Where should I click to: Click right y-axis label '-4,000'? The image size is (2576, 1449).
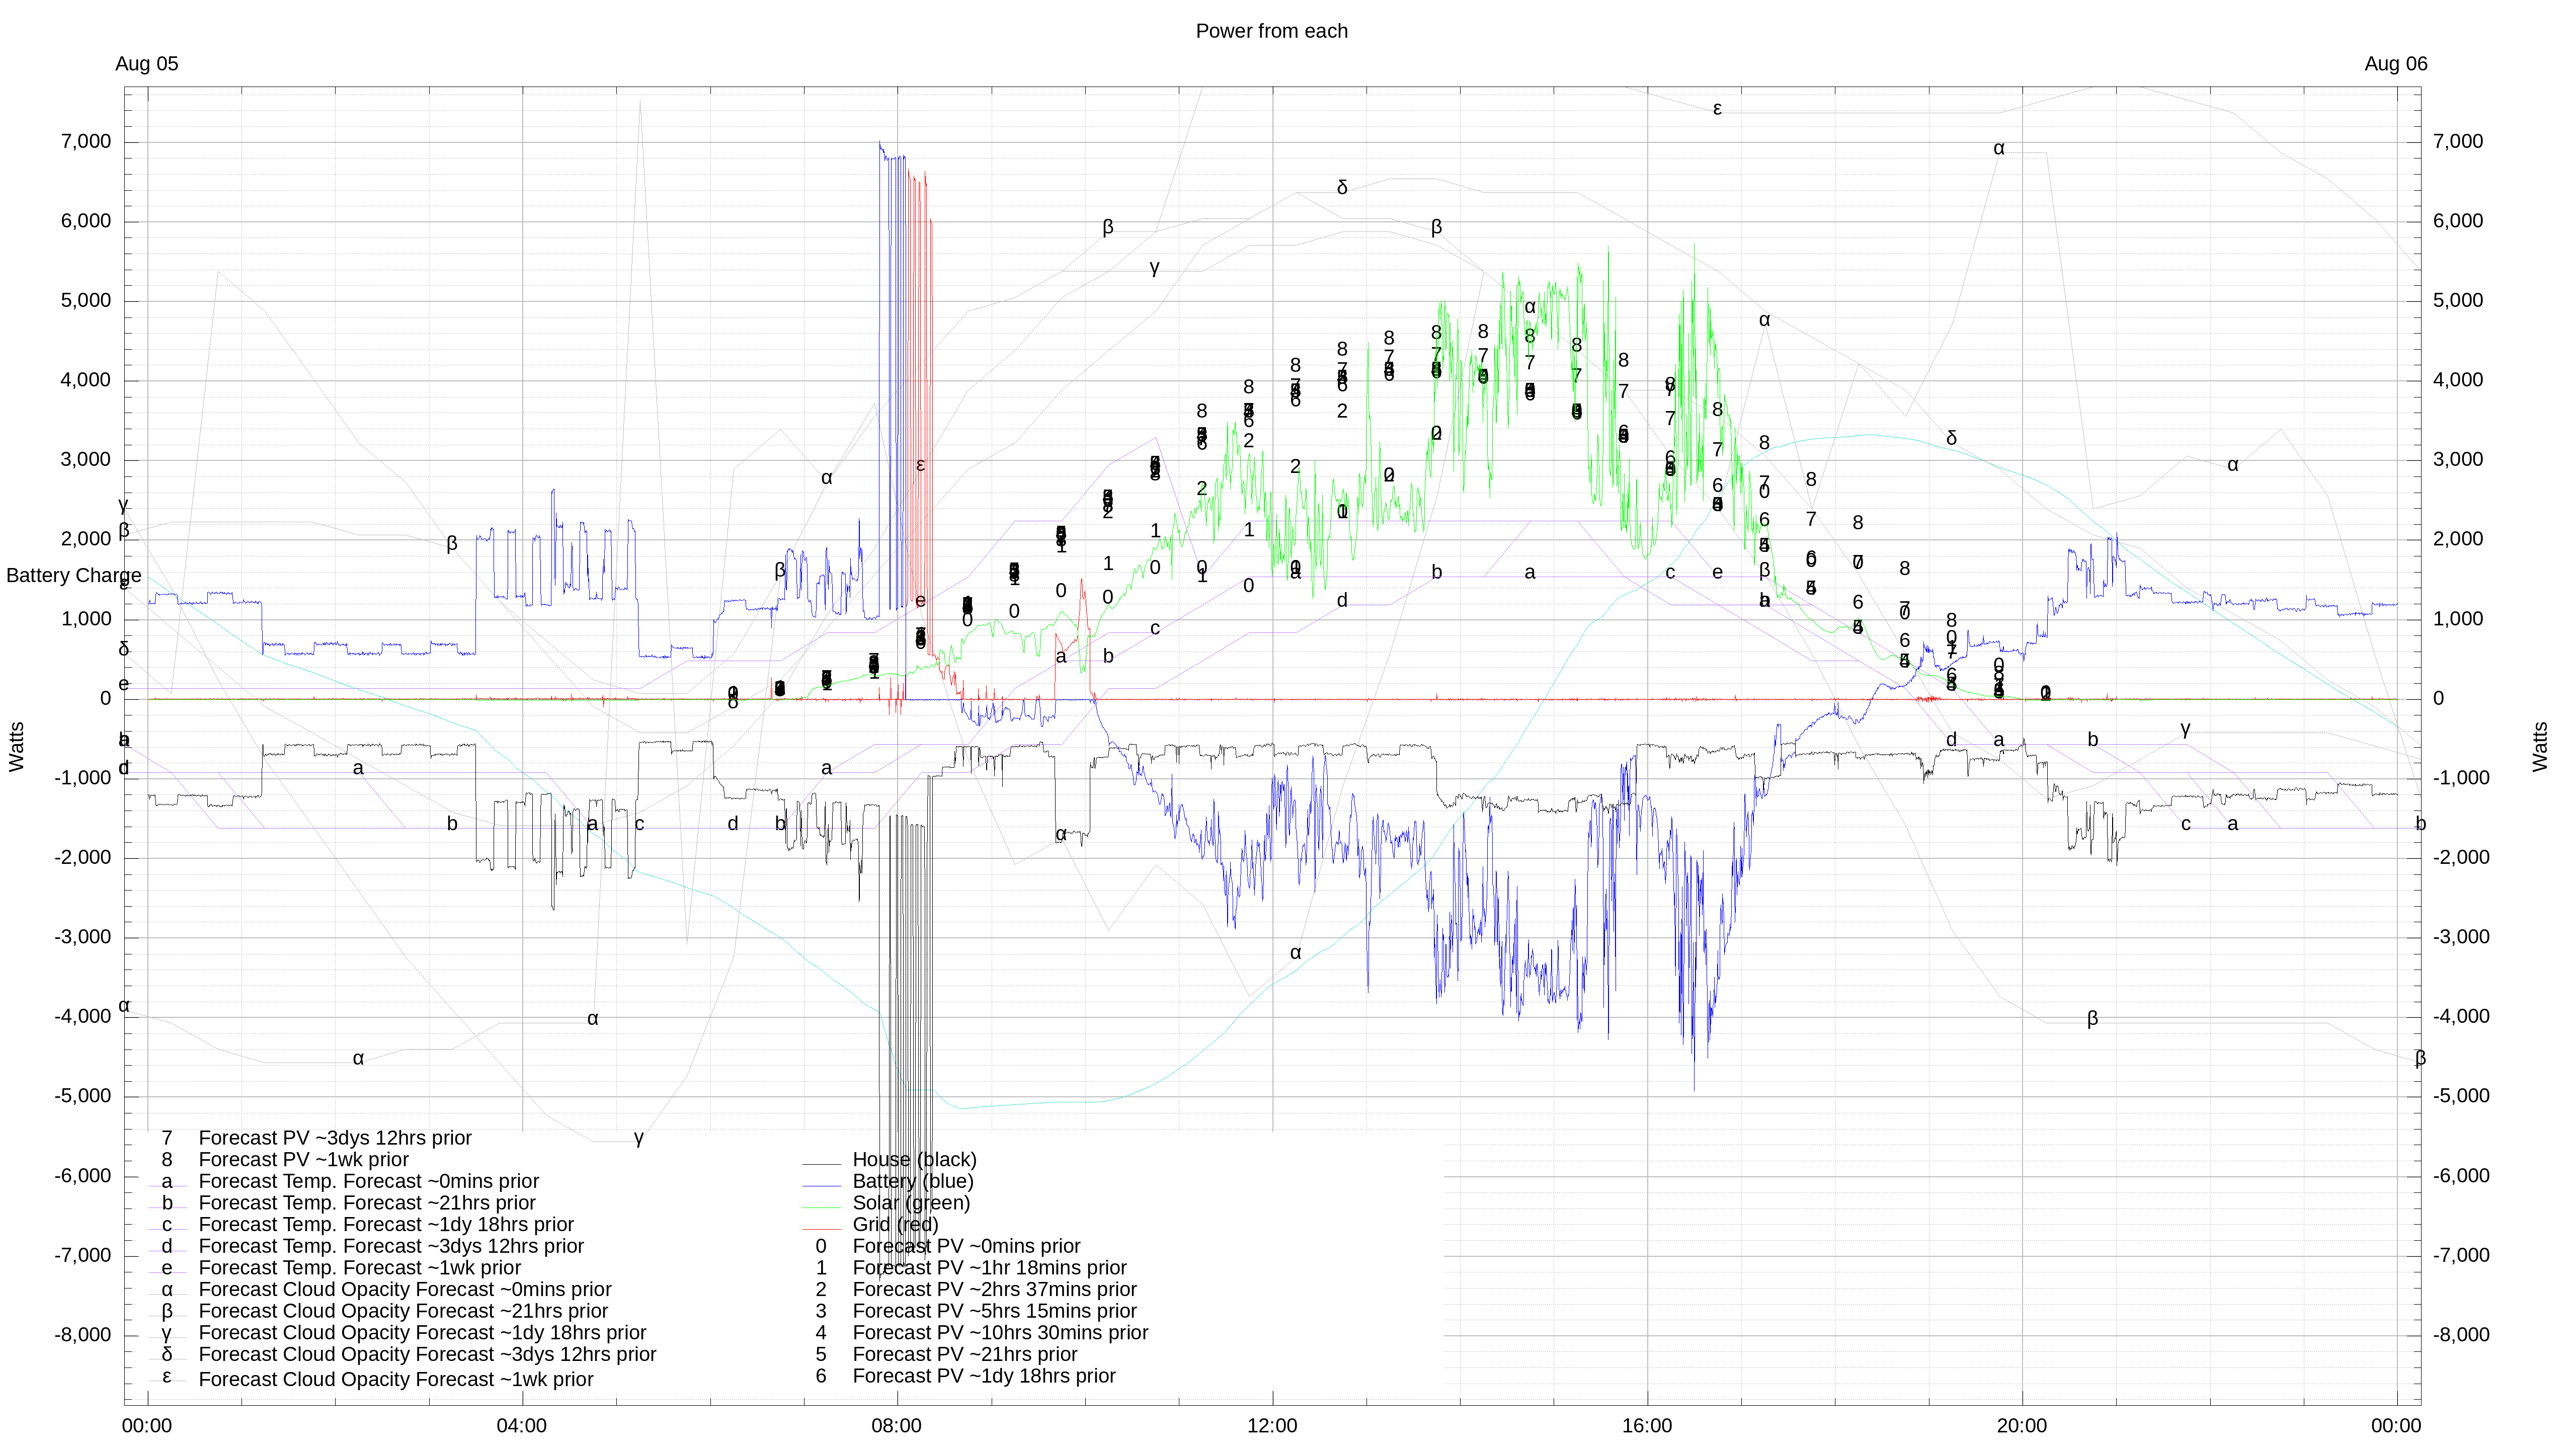coord(2461,1017)
